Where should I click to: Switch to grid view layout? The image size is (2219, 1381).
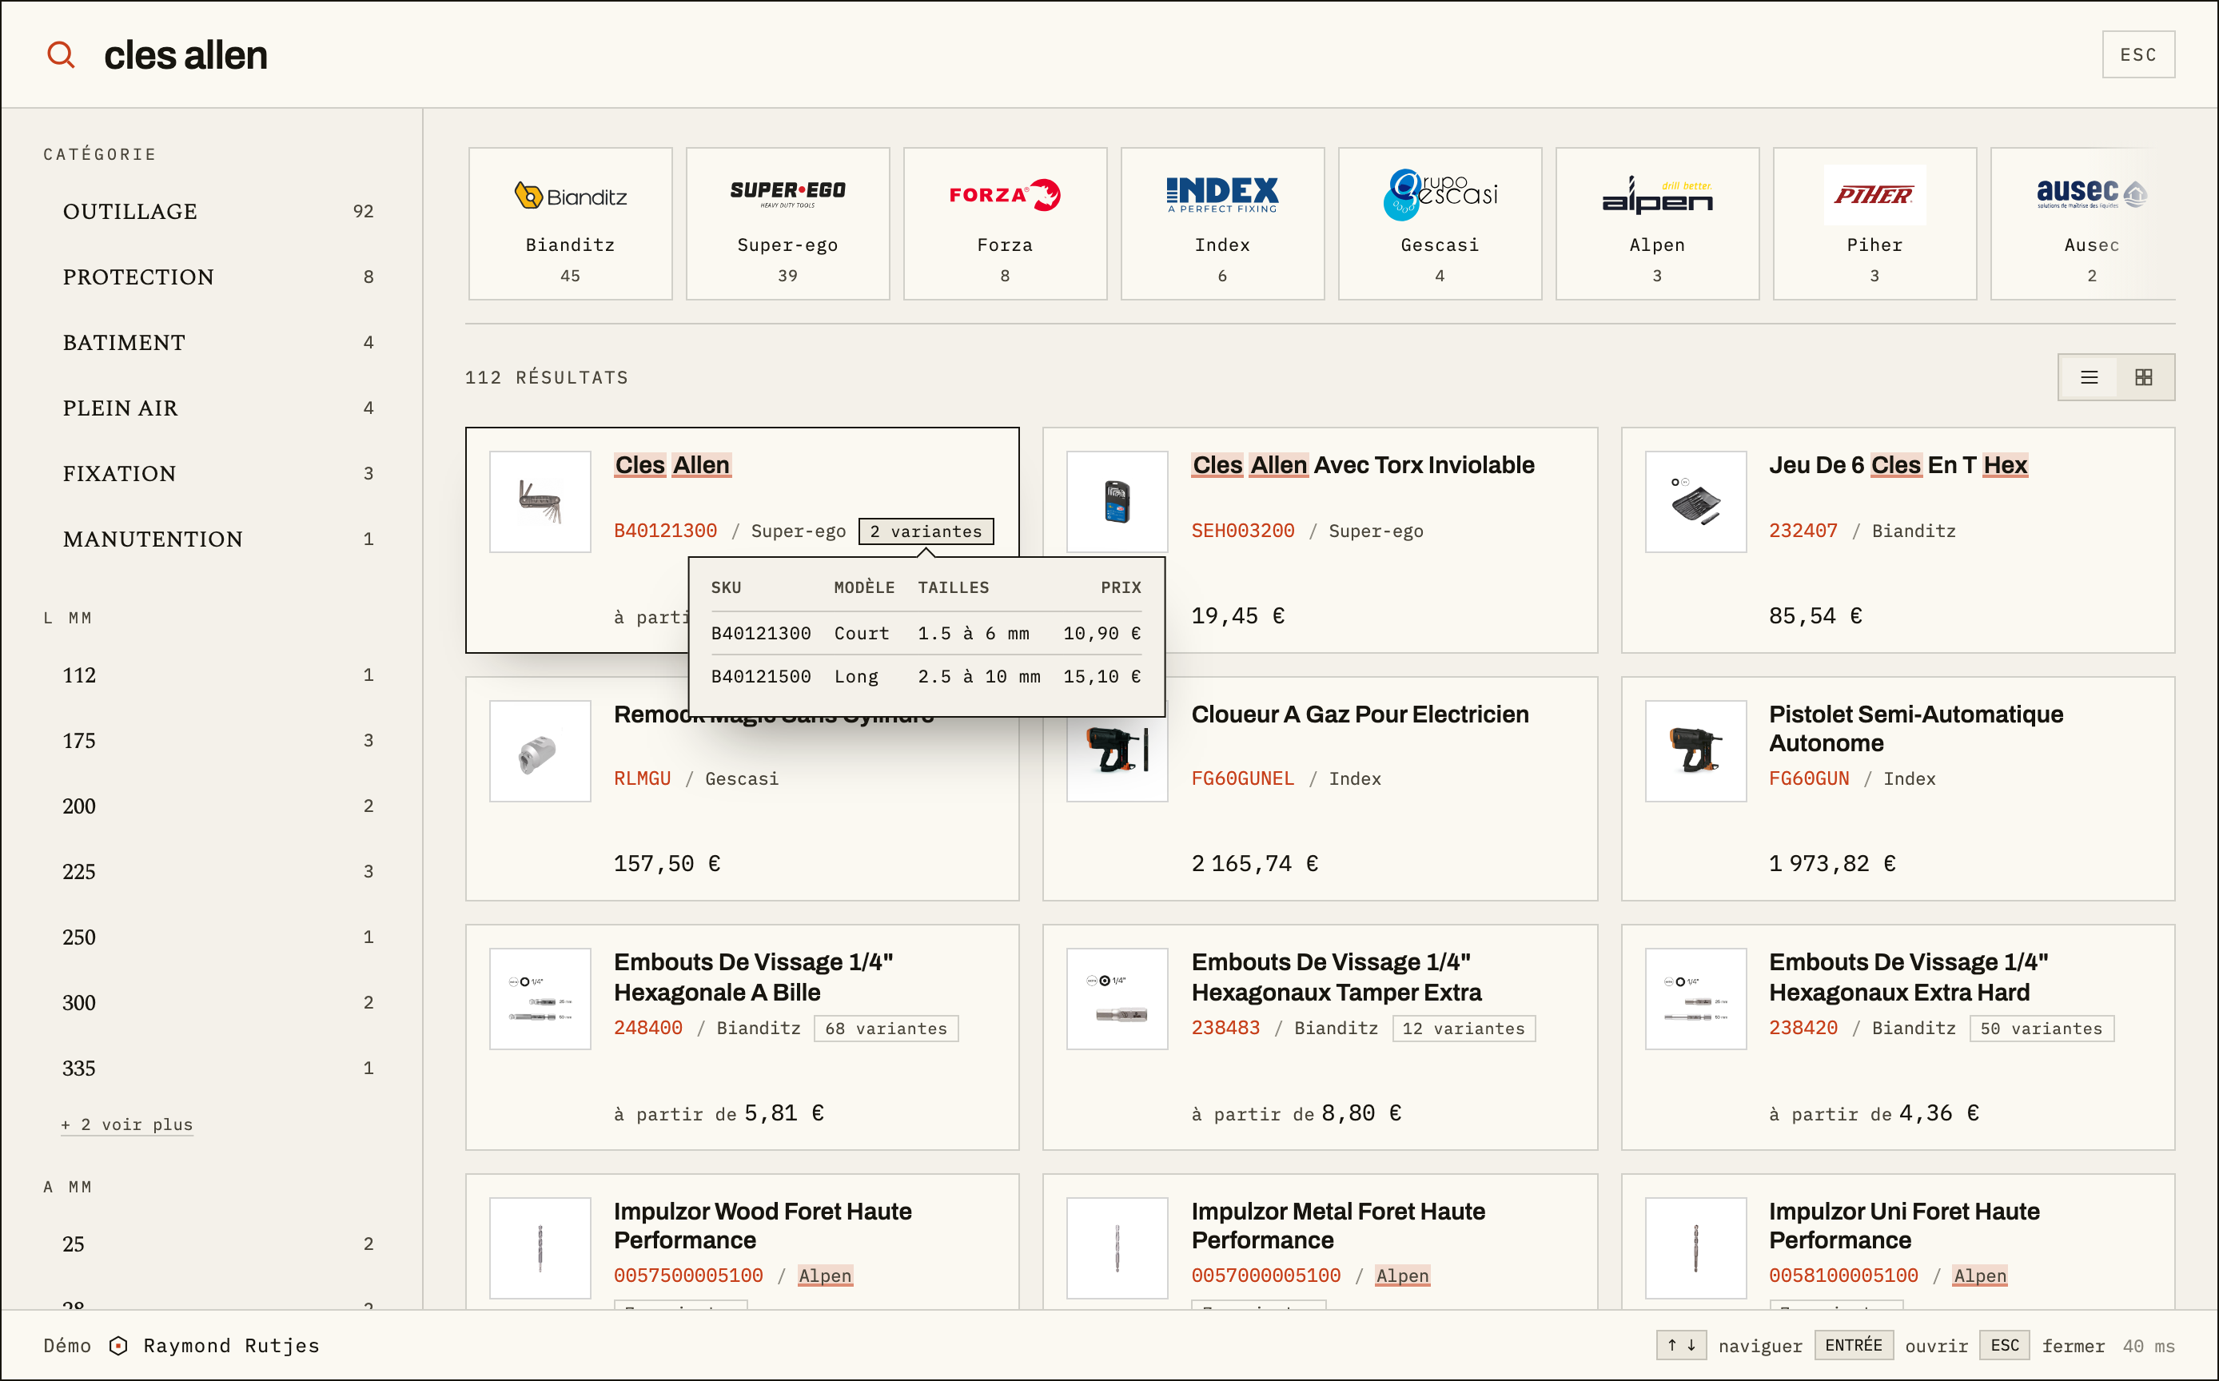point(2143,377)
